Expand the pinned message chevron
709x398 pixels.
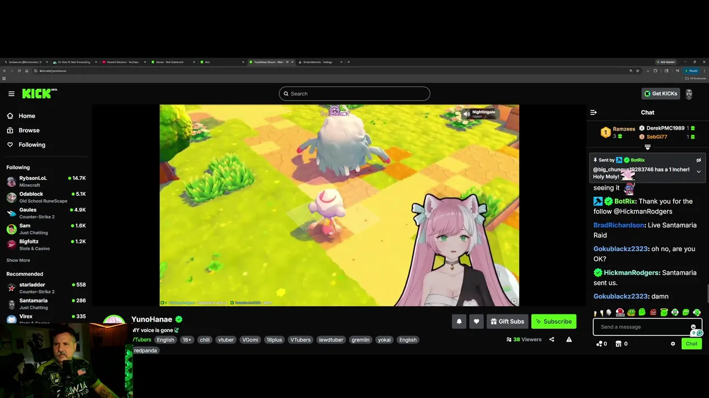[x=698, y=172]
